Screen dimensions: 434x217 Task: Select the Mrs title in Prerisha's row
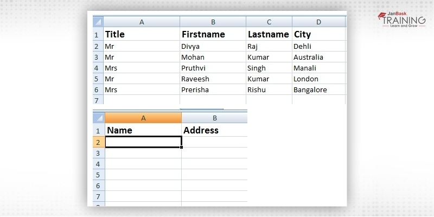click(x=142, y=90)
